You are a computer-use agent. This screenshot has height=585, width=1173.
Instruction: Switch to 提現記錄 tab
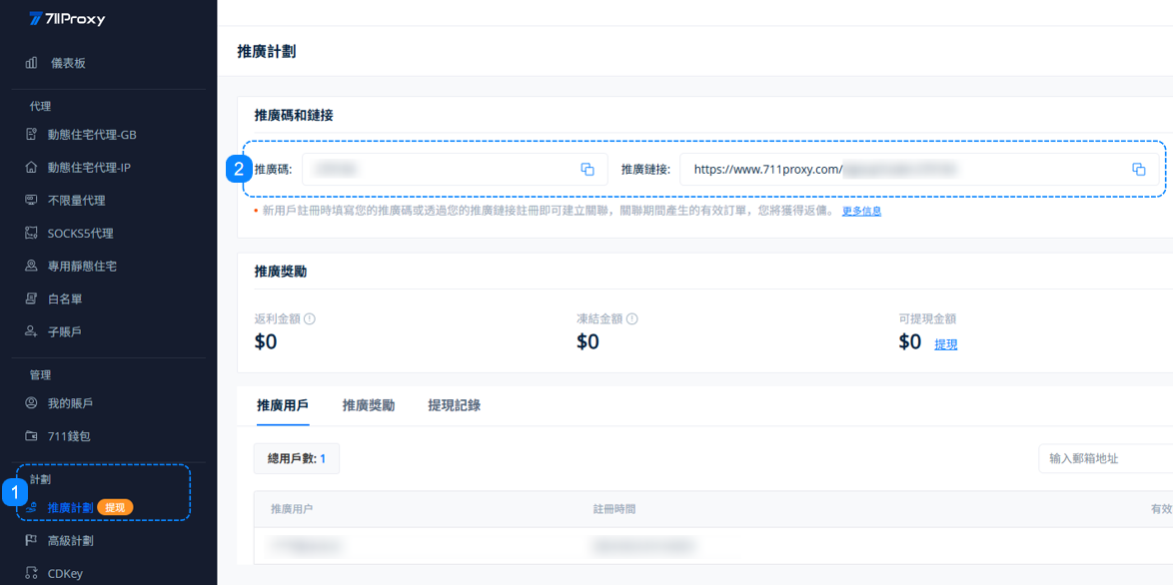454,405
